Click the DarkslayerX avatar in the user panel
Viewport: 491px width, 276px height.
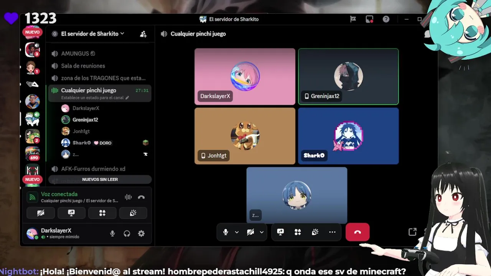32,233
